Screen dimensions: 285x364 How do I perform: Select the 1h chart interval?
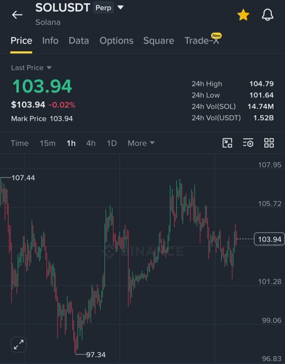[71, 143]
